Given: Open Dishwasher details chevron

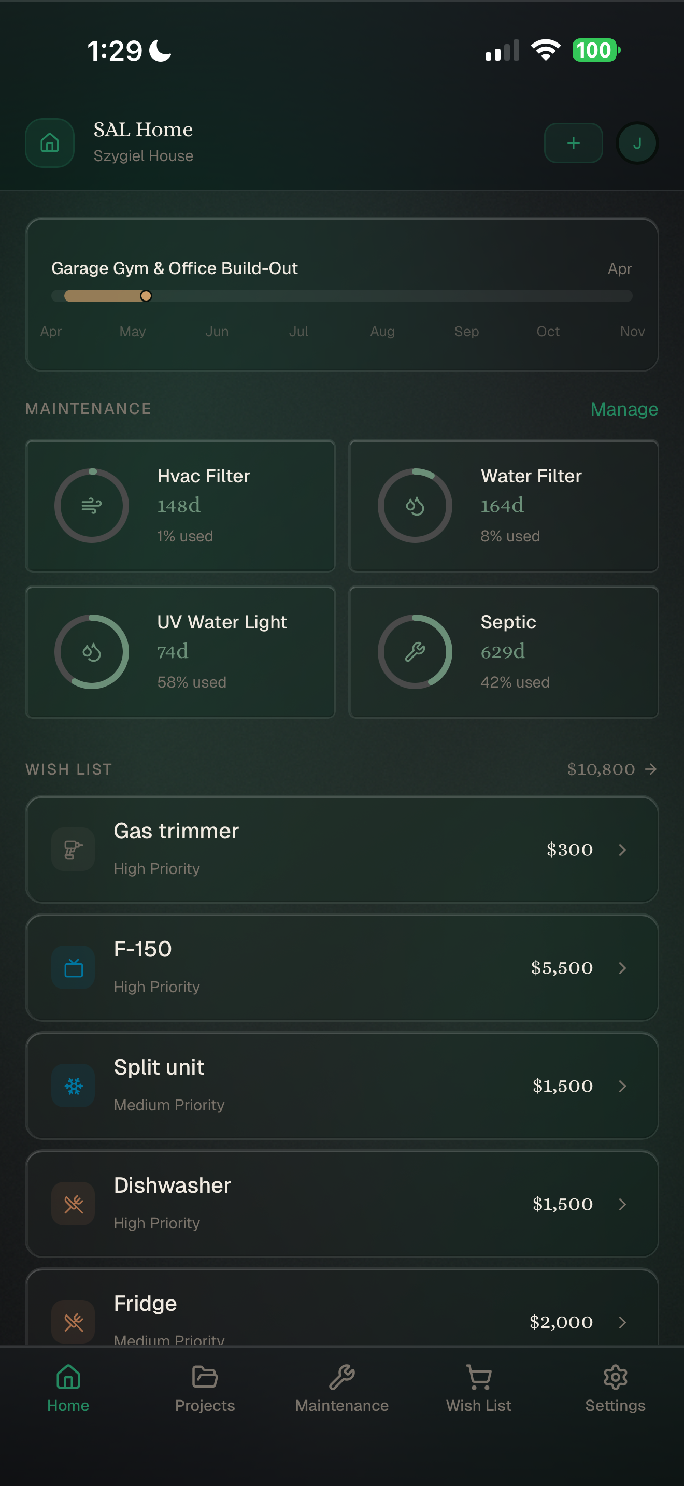Looking at the screenshot, I should point(622,1204).
